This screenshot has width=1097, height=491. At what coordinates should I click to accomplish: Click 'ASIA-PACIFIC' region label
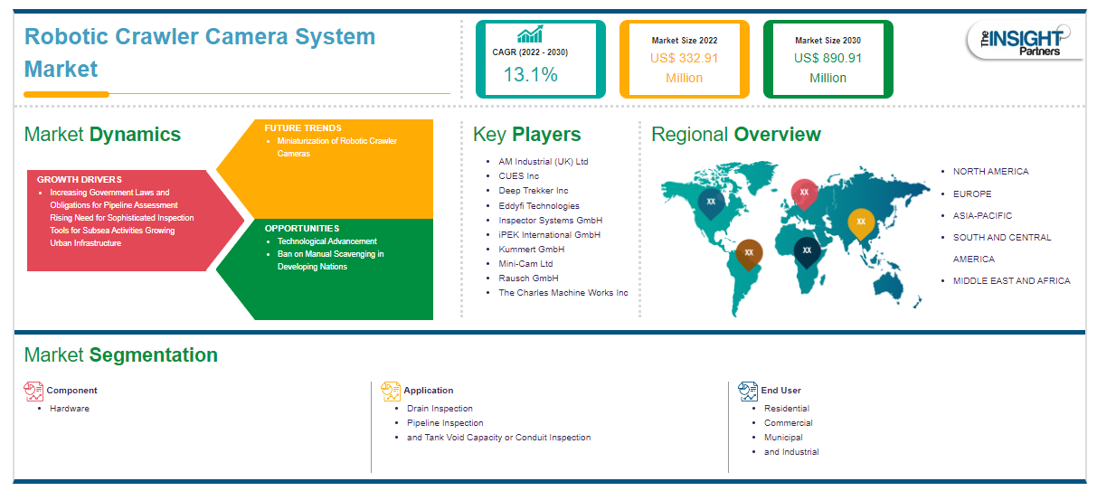pyautogui.click(x=982, y=216)
